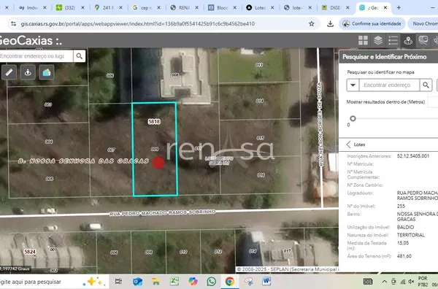Screen dimensions: 438x289
Task: Click lot 015 on the map
Action: [260, 138]
